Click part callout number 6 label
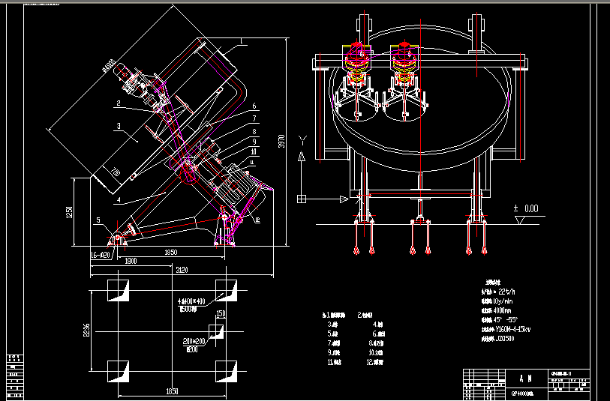Image resolution: width=610 pixels, height=401 pixels. pos(254,106)
